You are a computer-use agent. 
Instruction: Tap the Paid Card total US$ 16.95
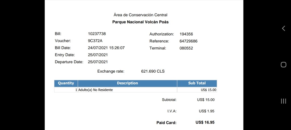(x=205, y=122)
